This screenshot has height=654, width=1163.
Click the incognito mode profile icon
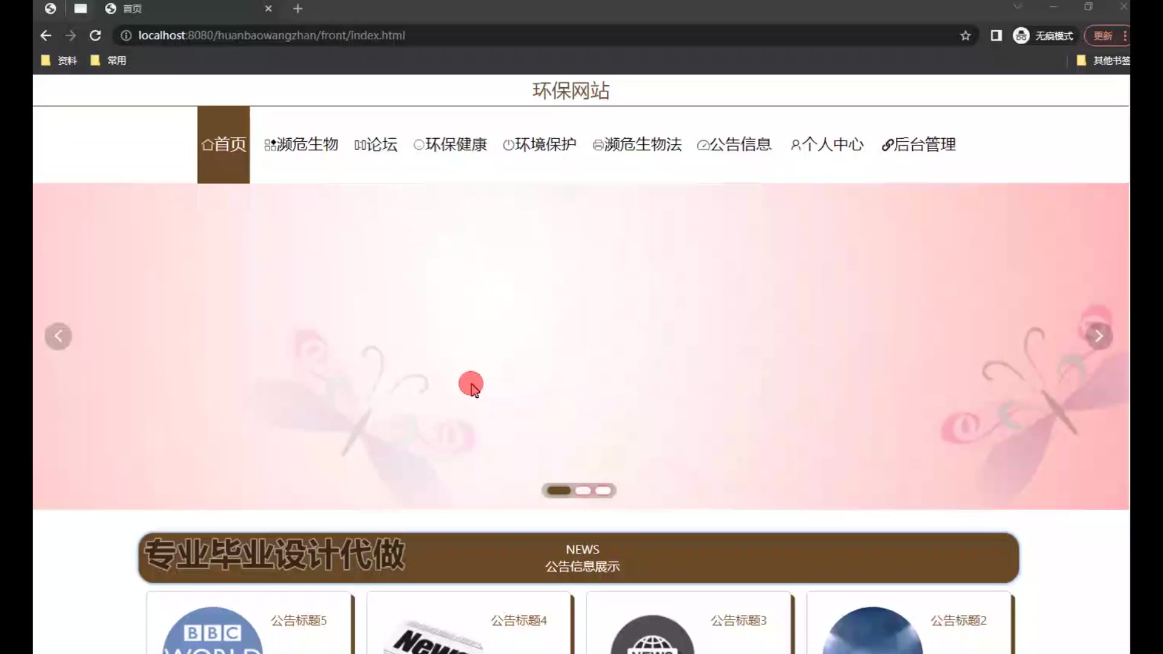click(1021, 36)
